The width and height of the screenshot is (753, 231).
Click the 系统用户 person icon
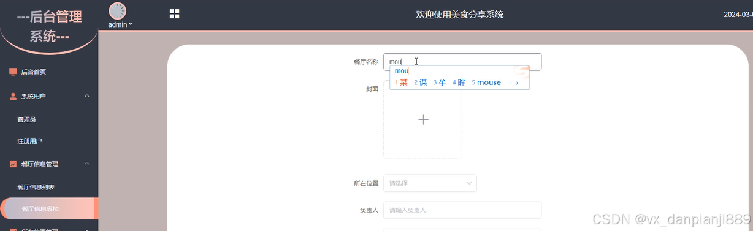click(x=13, y=96)
